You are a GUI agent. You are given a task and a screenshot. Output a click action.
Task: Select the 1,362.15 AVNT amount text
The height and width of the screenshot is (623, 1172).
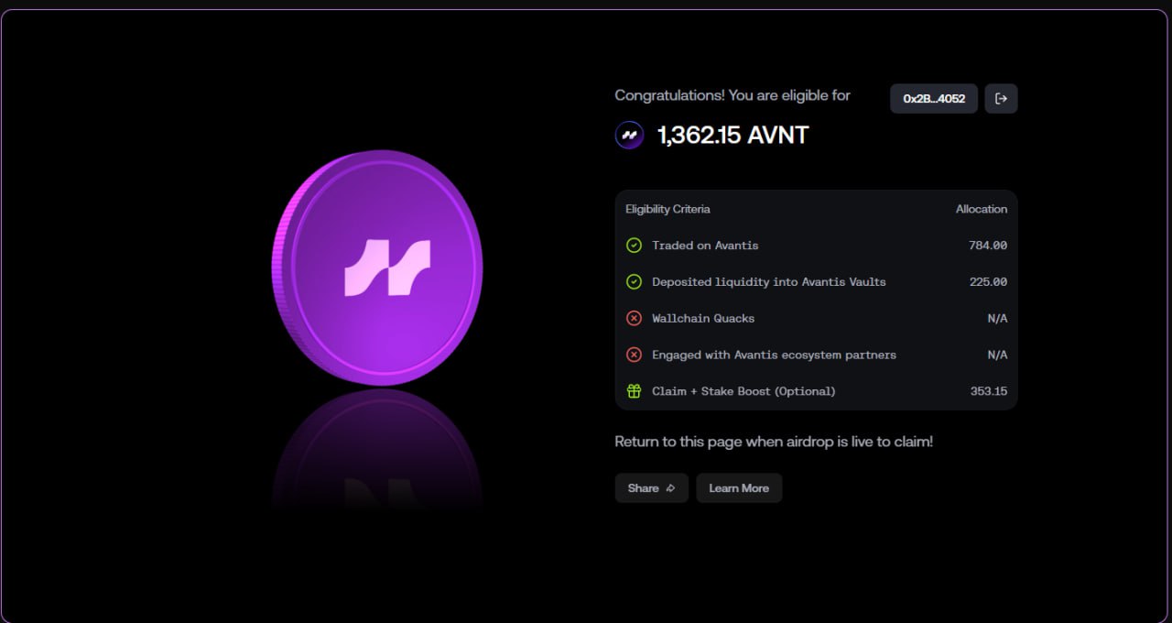tap(733, 136)
